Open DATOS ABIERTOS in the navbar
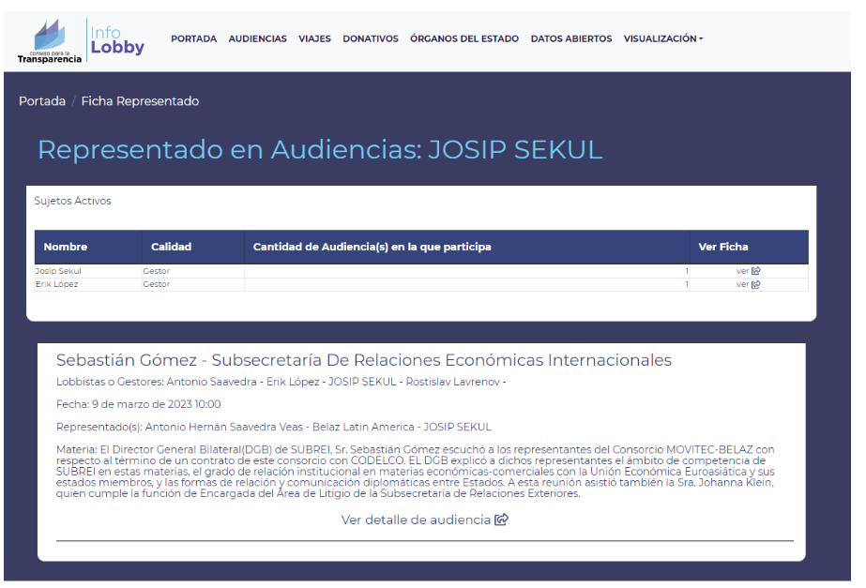Screen dimensions: 866x588 click(571, 38)
